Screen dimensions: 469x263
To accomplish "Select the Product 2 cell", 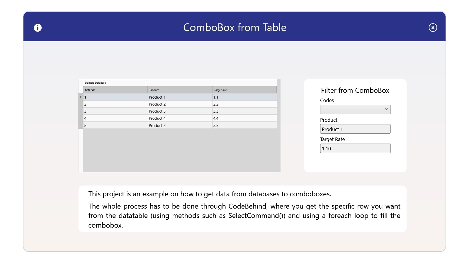I will pyautogui.click(x=180, y=104).
